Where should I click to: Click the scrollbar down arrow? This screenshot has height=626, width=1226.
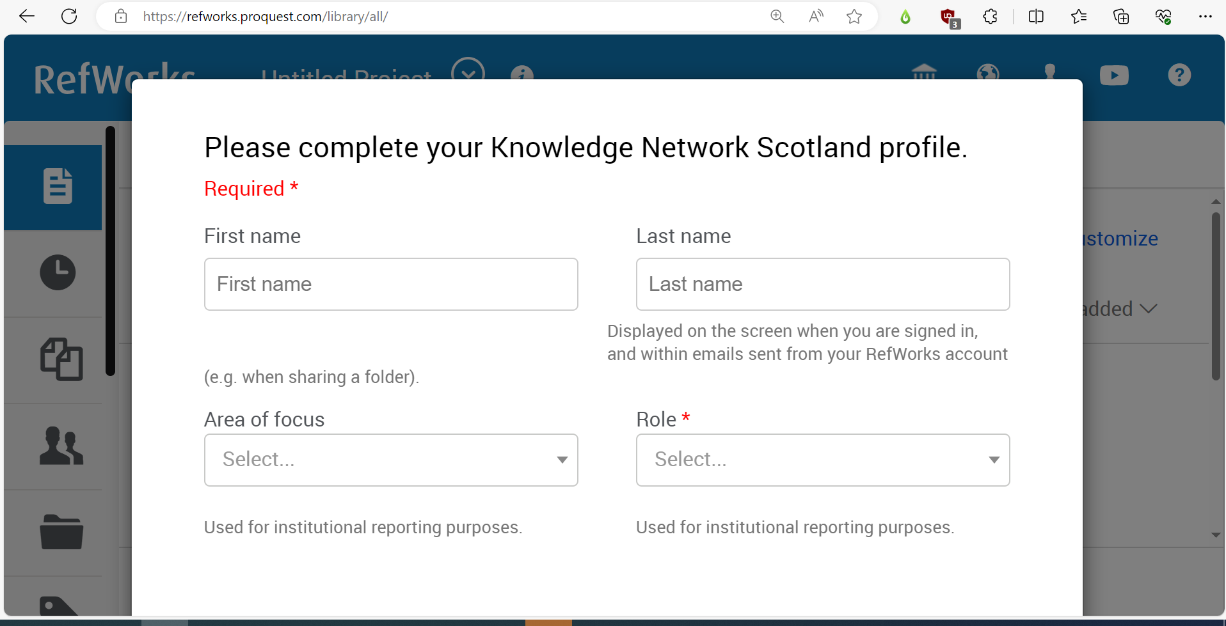coord(1216,535)
